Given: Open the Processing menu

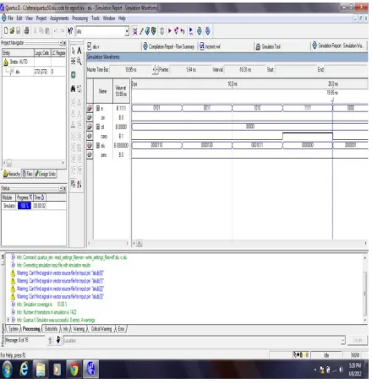Looking at the screenshot, I should pos(79,19).
